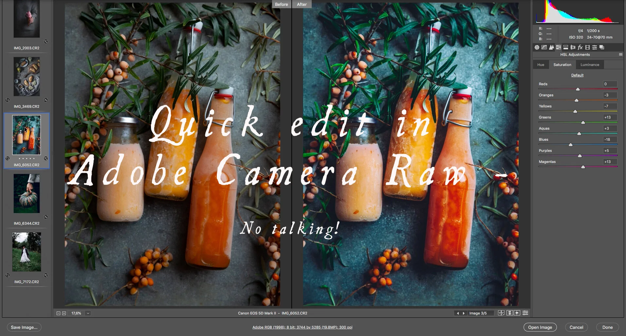Select the IMG_2003.CR2 thumbnail
This screenshot has width=626, height=336.
(27, 19)
